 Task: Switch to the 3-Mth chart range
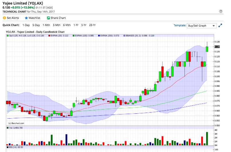[56, 25]
